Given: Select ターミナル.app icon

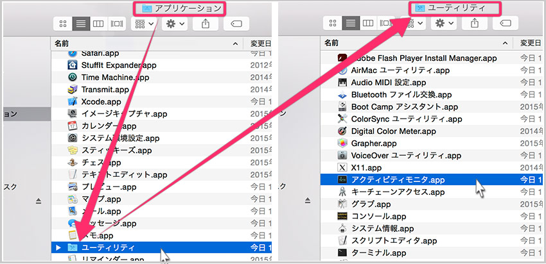Looking at the screenshot, I should [342, 252].
